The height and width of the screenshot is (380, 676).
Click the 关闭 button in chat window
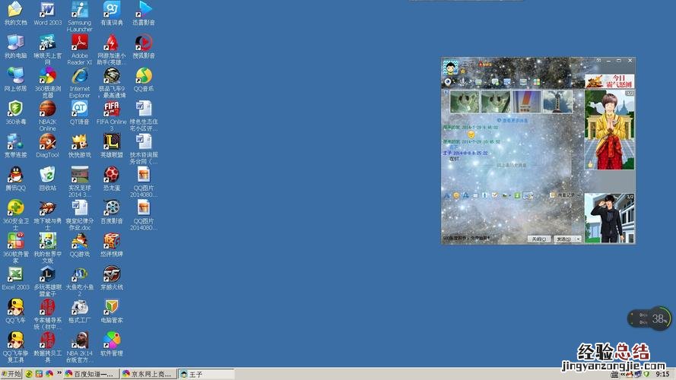[x=538, y=239]
